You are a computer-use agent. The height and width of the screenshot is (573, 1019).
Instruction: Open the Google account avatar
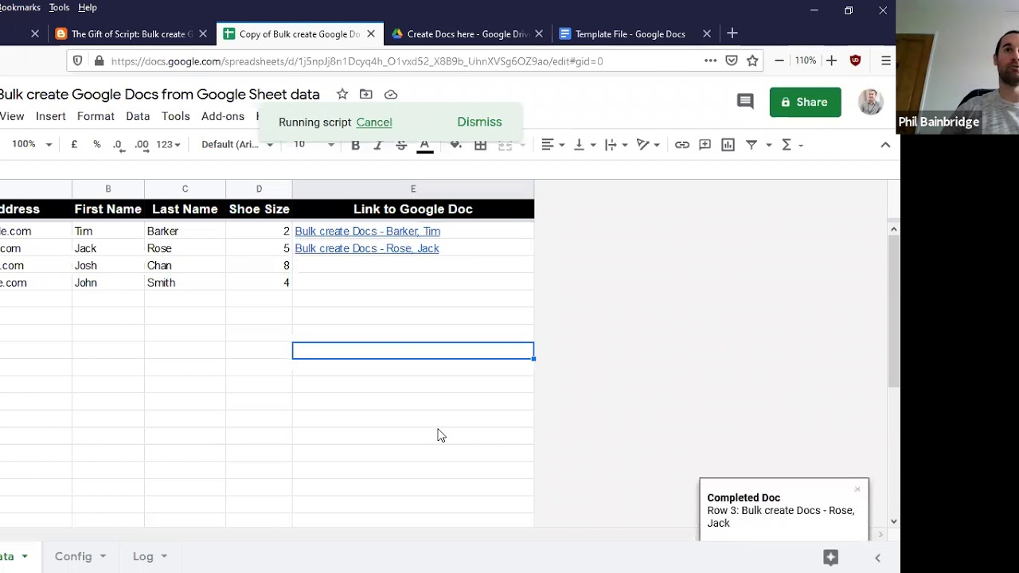coord(871,102)
